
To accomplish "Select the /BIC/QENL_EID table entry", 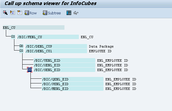I will point(73,79).
